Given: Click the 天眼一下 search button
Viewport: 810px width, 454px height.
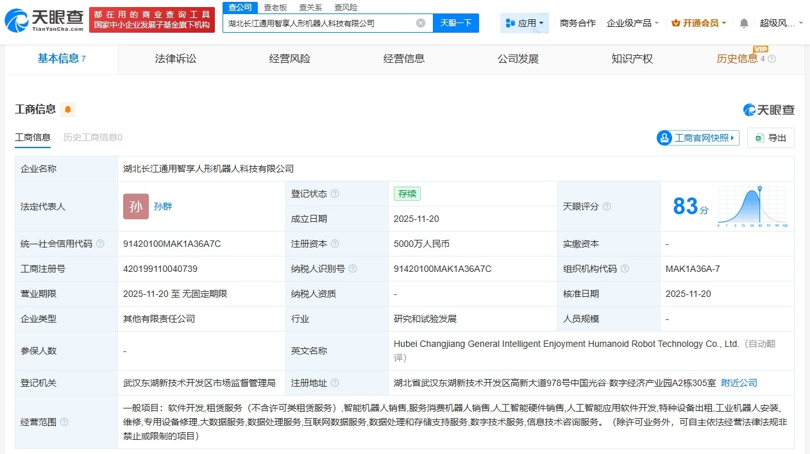Looking at the screenshot, I should (456, 22).
